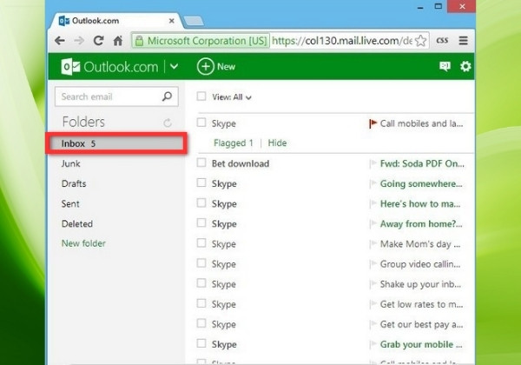Image resolution: width=521 pixels, height=365 pixels.
Task: Select checkbox for Group video callin... message
Action: click(x=201, y=263)
